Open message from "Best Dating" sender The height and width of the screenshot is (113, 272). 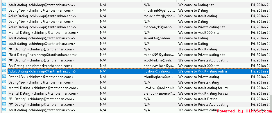(x=42, y=55)
